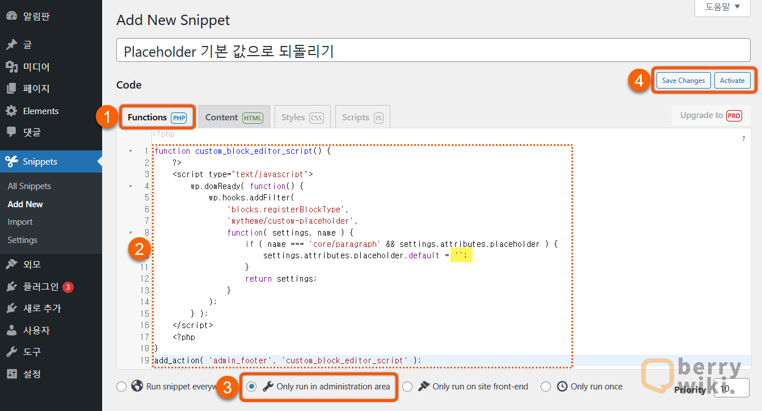Viewport: 762px width, 411px height.
Task: Click the 새로 추가 plug icon
Action: pyautogui.click(x=11, y=308)
